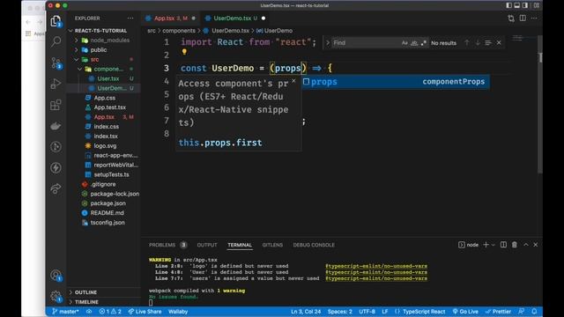The image size is (564, 317).
Task: Go to previous find match arrow
Action: 466,43
